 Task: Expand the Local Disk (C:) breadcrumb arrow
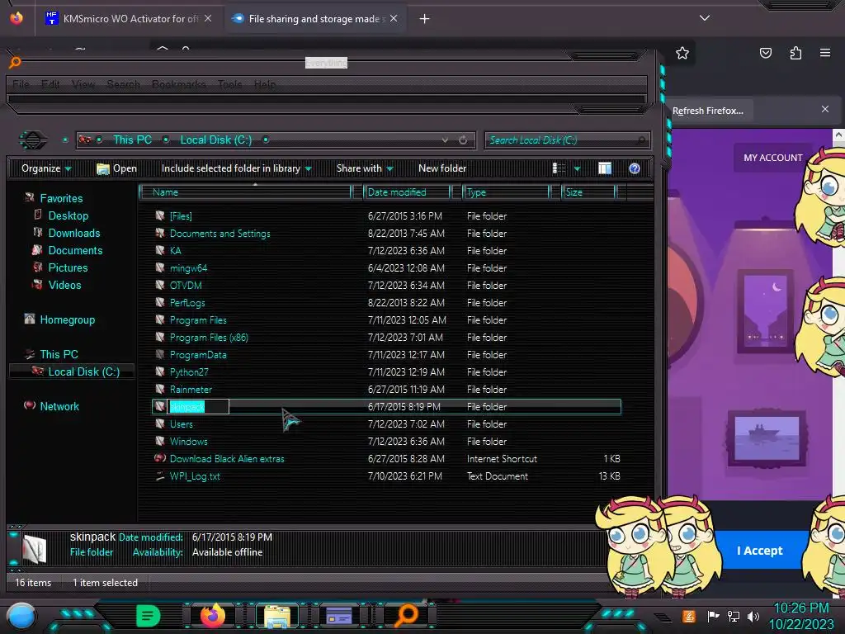coord(266,140)
